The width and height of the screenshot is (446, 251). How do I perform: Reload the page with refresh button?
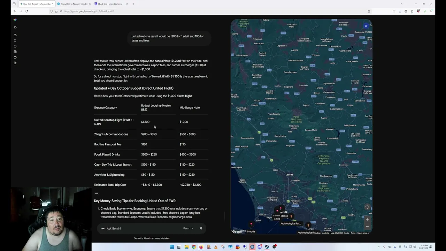(26, 11)
